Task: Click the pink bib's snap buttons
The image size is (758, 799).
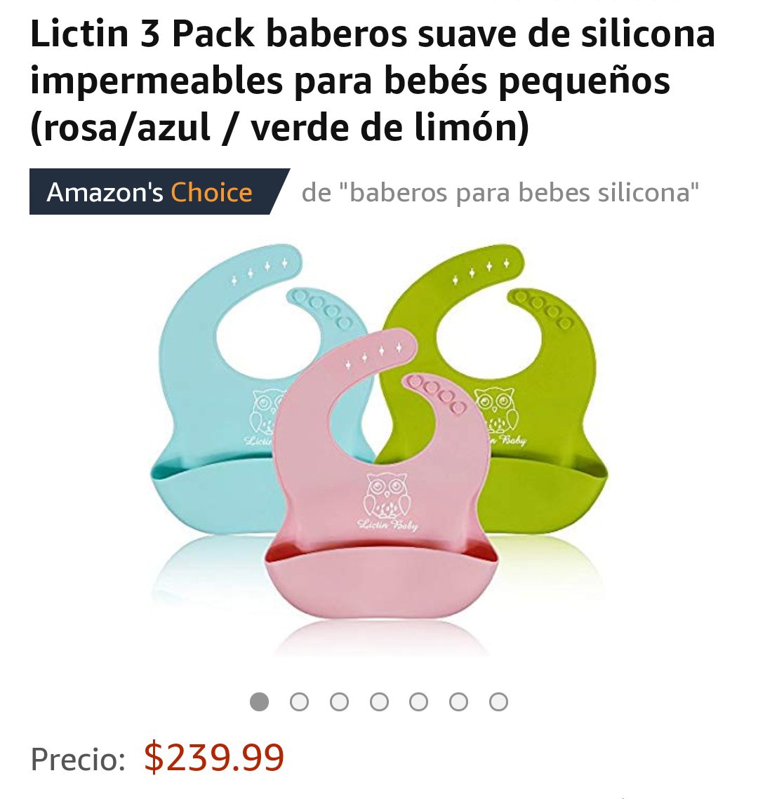Action: pyautogui.click(x=437, y=394)
